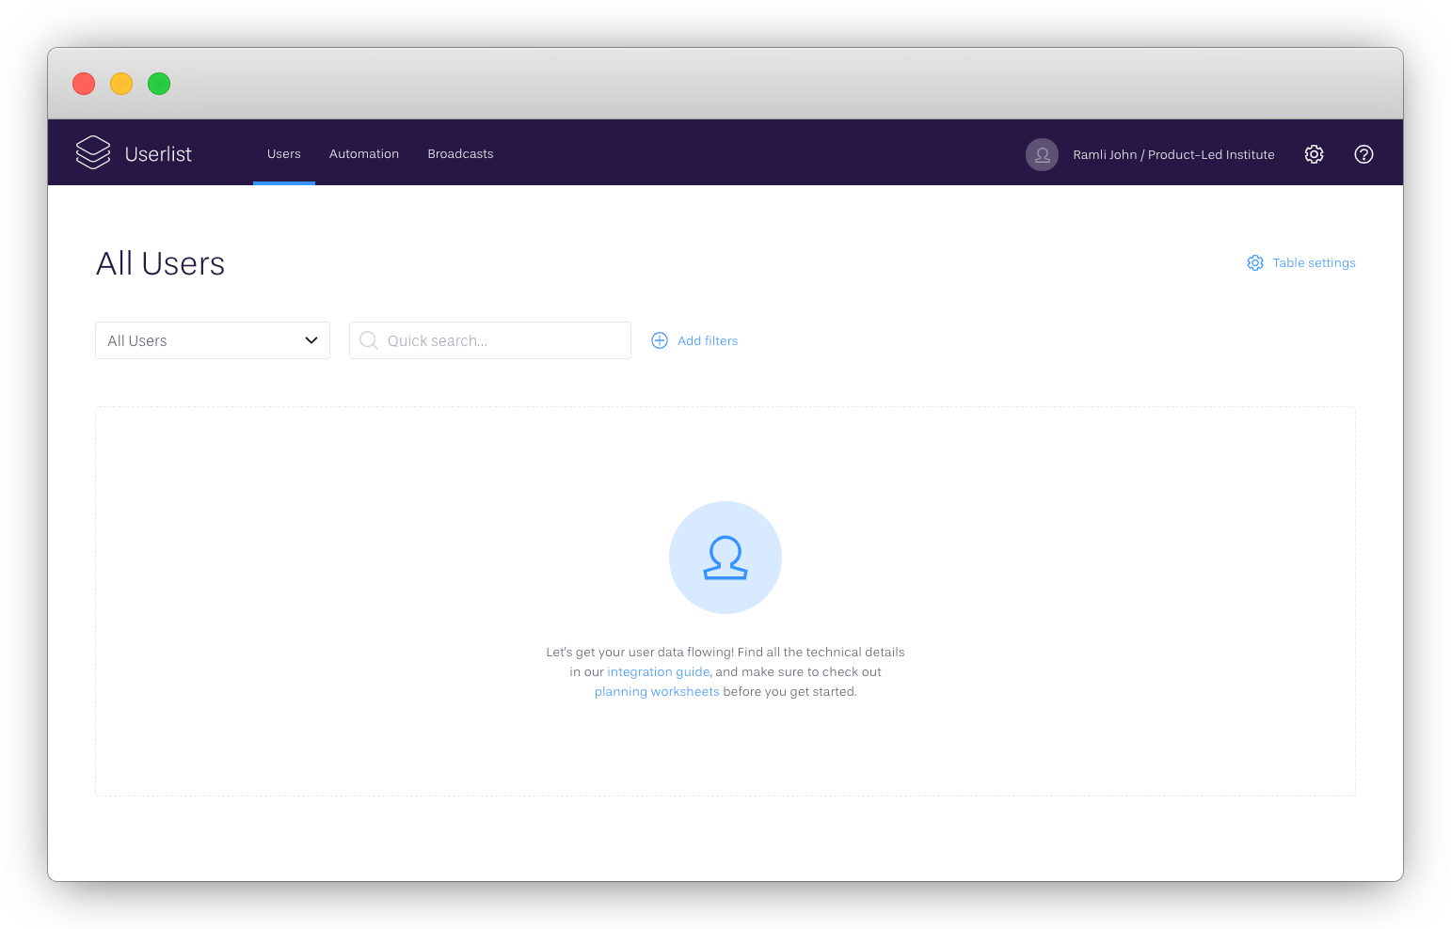Viewport: 1451px width, 929px height.
Task: Click the magnifying glass search icon
Action: point(368,340)
